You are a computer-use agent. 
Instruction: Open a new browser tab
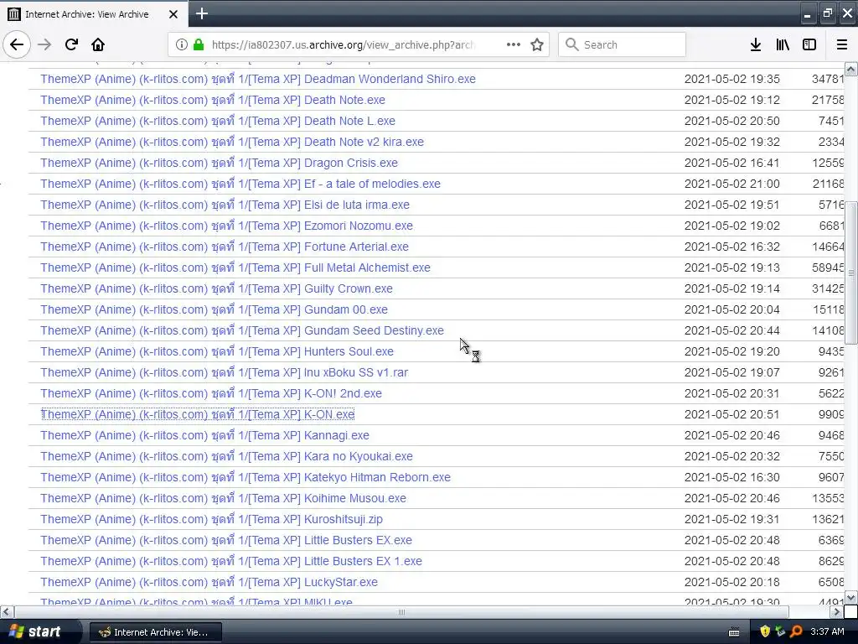201,13
